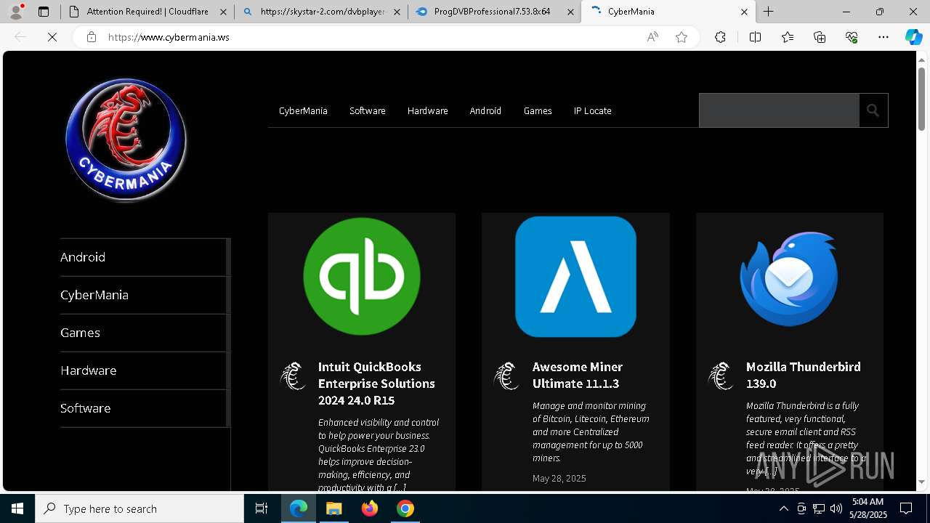
Task: Activate the Read aloud icon
Action: [652, 37]
